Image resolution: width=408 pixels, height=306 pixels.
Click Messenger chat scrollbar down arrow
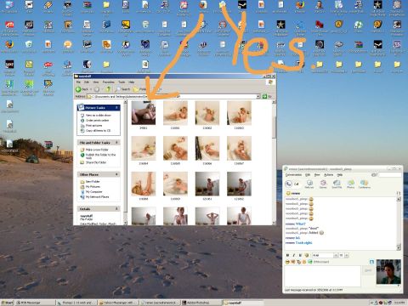point(399,247)
